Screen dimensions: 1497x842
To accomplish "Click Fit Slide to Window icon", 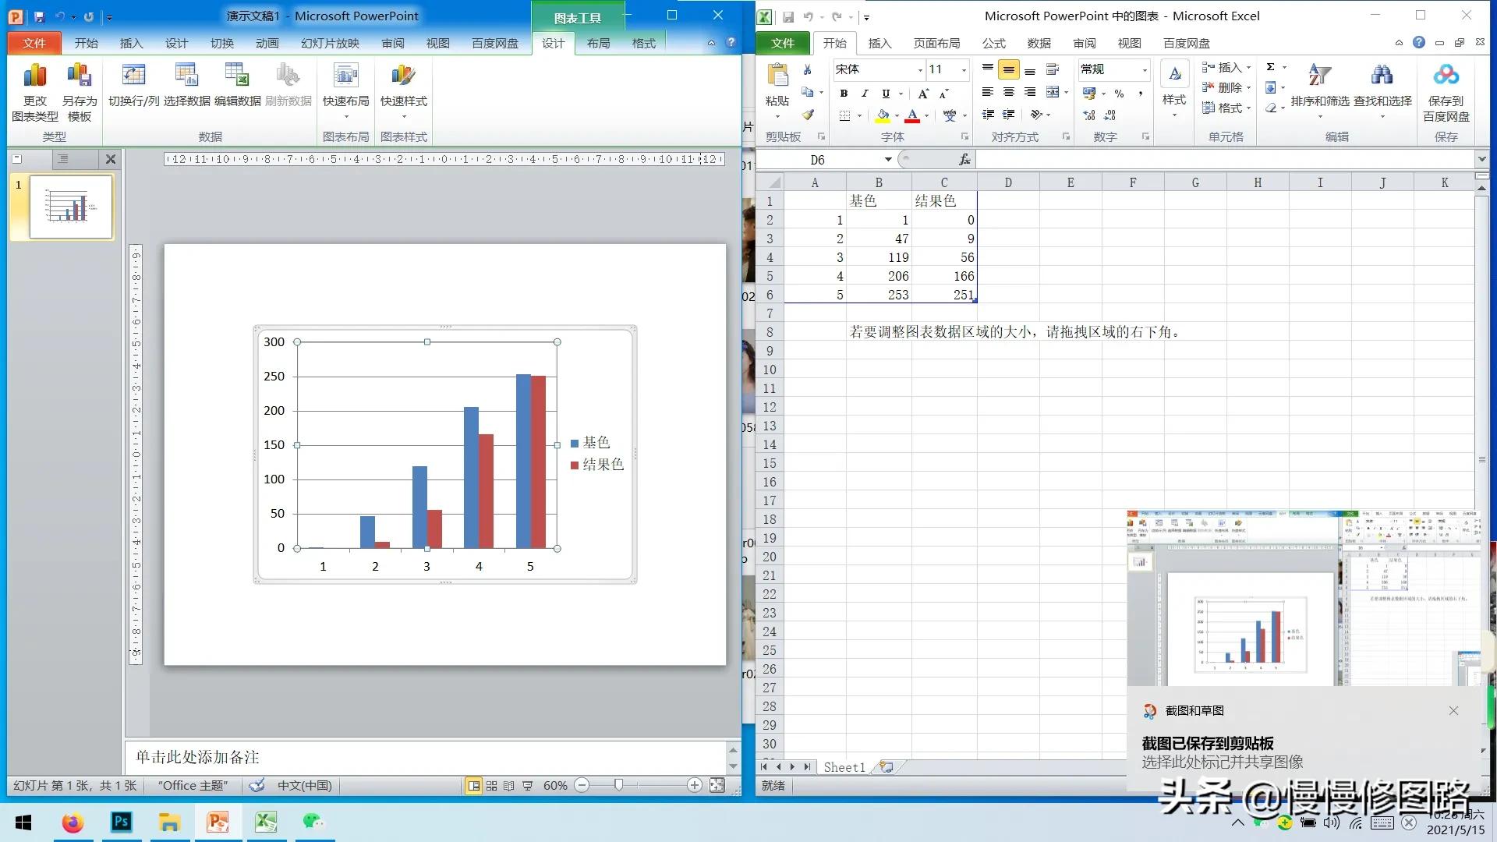I will point(717,785).
